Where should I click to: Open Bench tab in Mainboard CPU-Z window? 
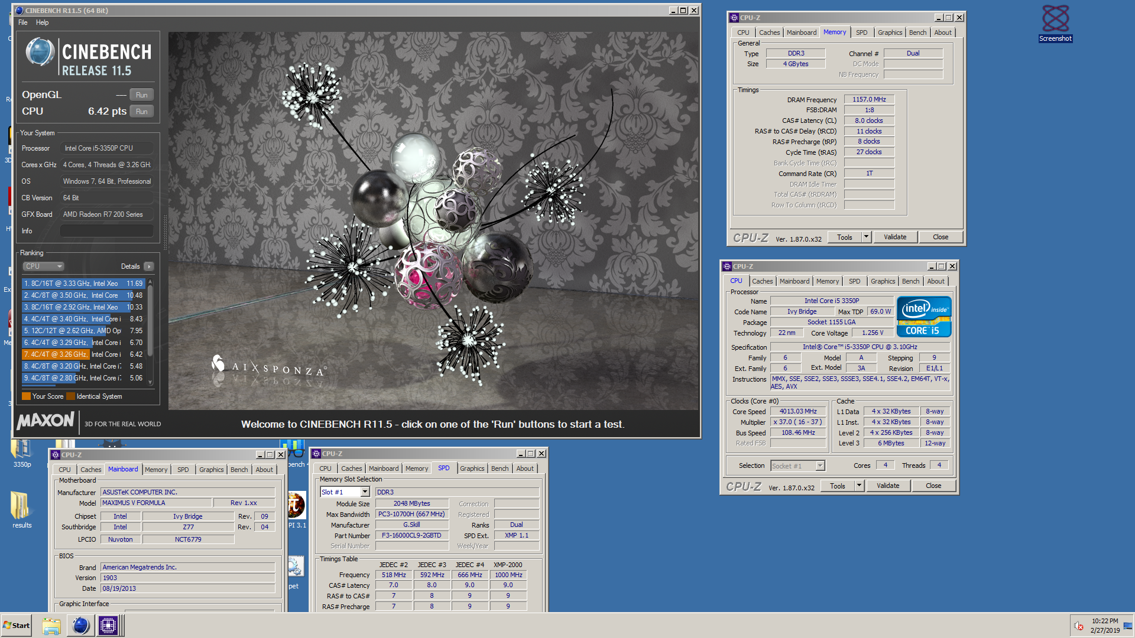tap(239, 470)
